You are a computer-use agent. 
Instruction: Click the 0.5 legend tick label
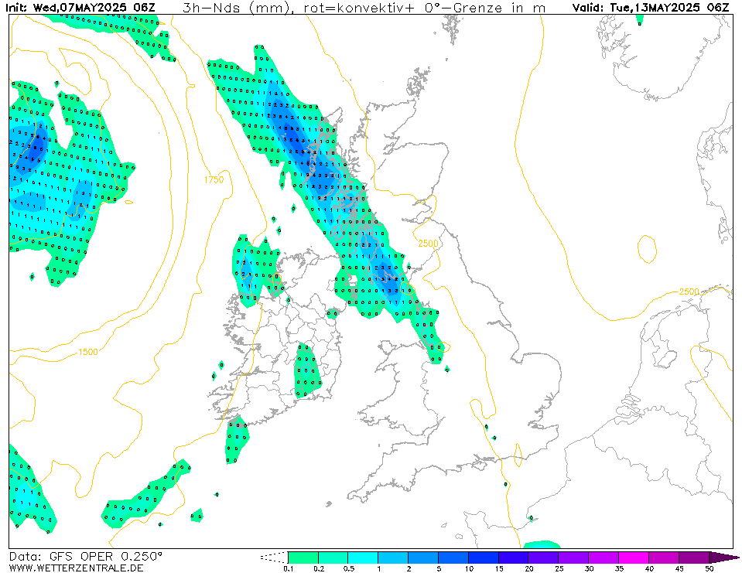pyautogui.click(x=348, y=568)
